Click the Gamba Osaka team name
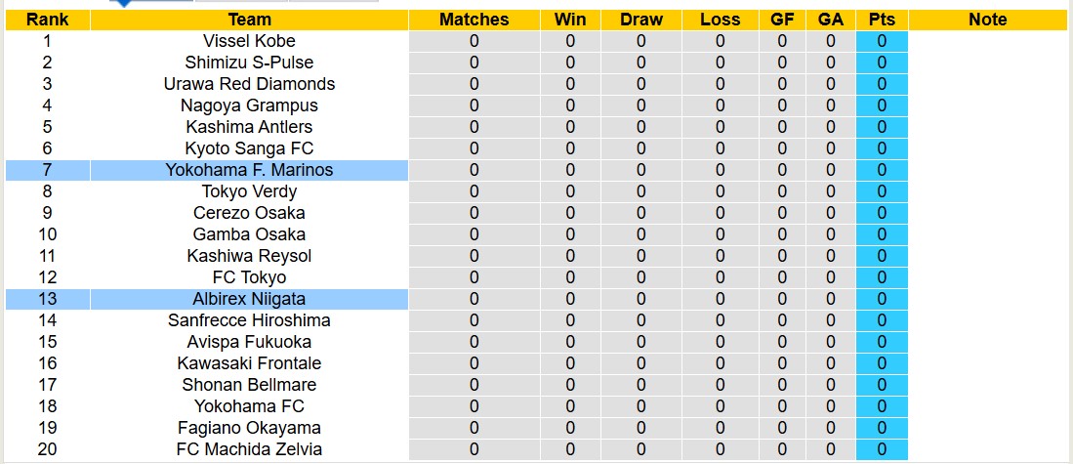 (249, 234)
